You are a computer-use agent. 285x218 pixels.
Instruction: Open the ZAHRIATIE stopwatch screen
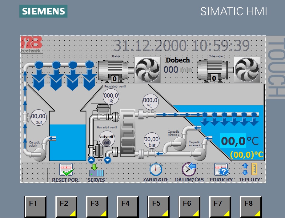tap(156, 172)
